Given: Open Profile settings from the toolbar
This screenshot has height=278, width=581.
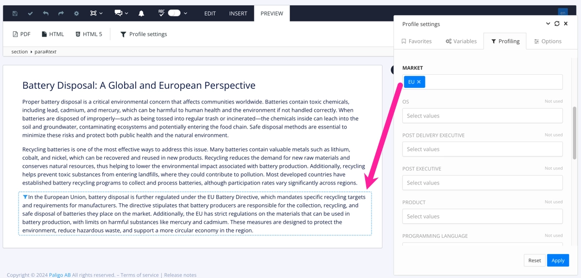Looking at the screenshot, I should click(144, 34).
